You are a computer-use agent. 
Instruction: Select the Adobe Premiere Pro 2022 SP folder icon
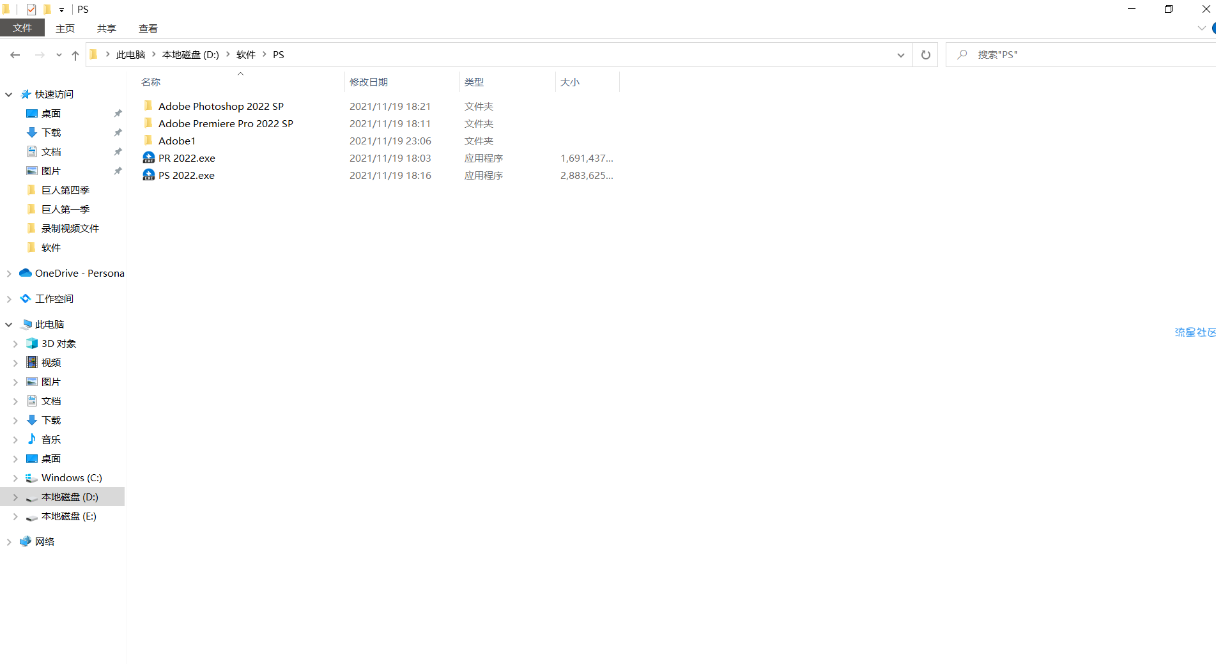click(149, 123)
